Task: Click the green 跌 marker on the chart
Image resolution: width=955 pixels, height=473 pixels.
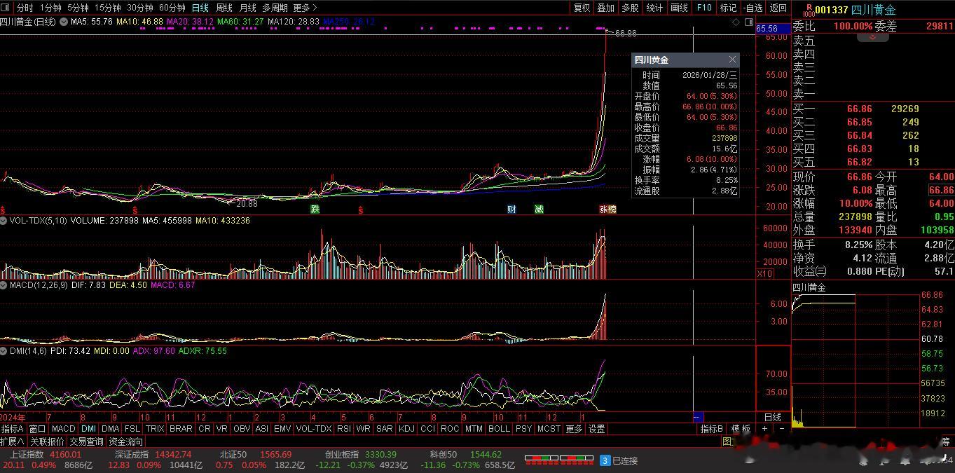Action: click(315, 210)
